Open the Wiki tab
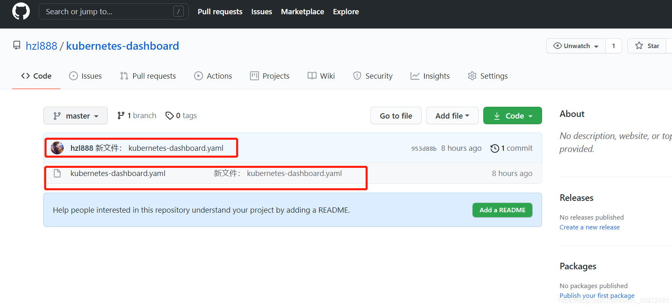Viewport: 672px width, 308px height. [321, 76]
